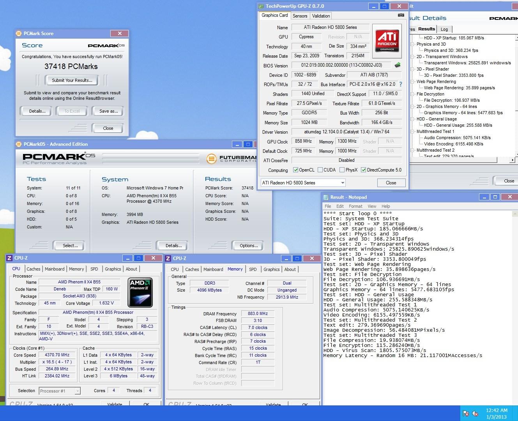
Task: Click the Memory Size 1024 MB field
Action: (x=309, y=122)
